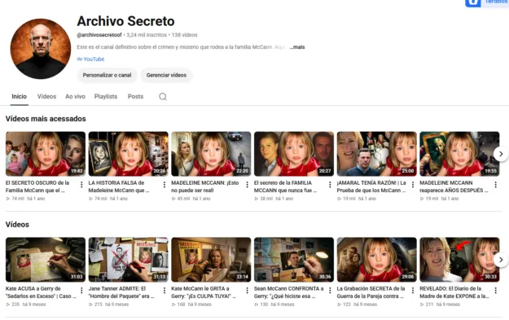Open video title "El SECRETO OSCURO de la Familia McCann"
The image size is (509, 320).
tap(37, 186)
